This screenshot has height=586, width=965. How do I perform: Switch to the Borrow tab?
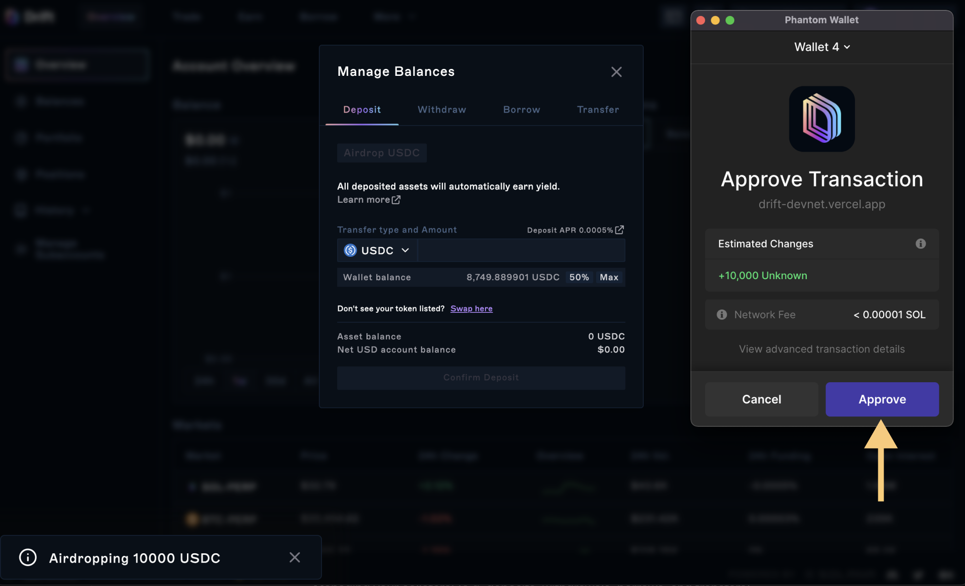521,110
